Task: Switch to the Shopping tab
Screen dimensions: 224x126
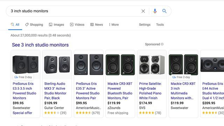Action: coord(34,24)
